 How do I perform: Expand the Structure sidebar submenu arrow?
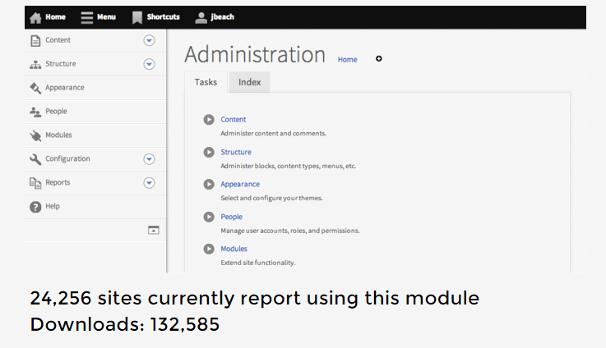pyautogui.click(x=149, y=64)
